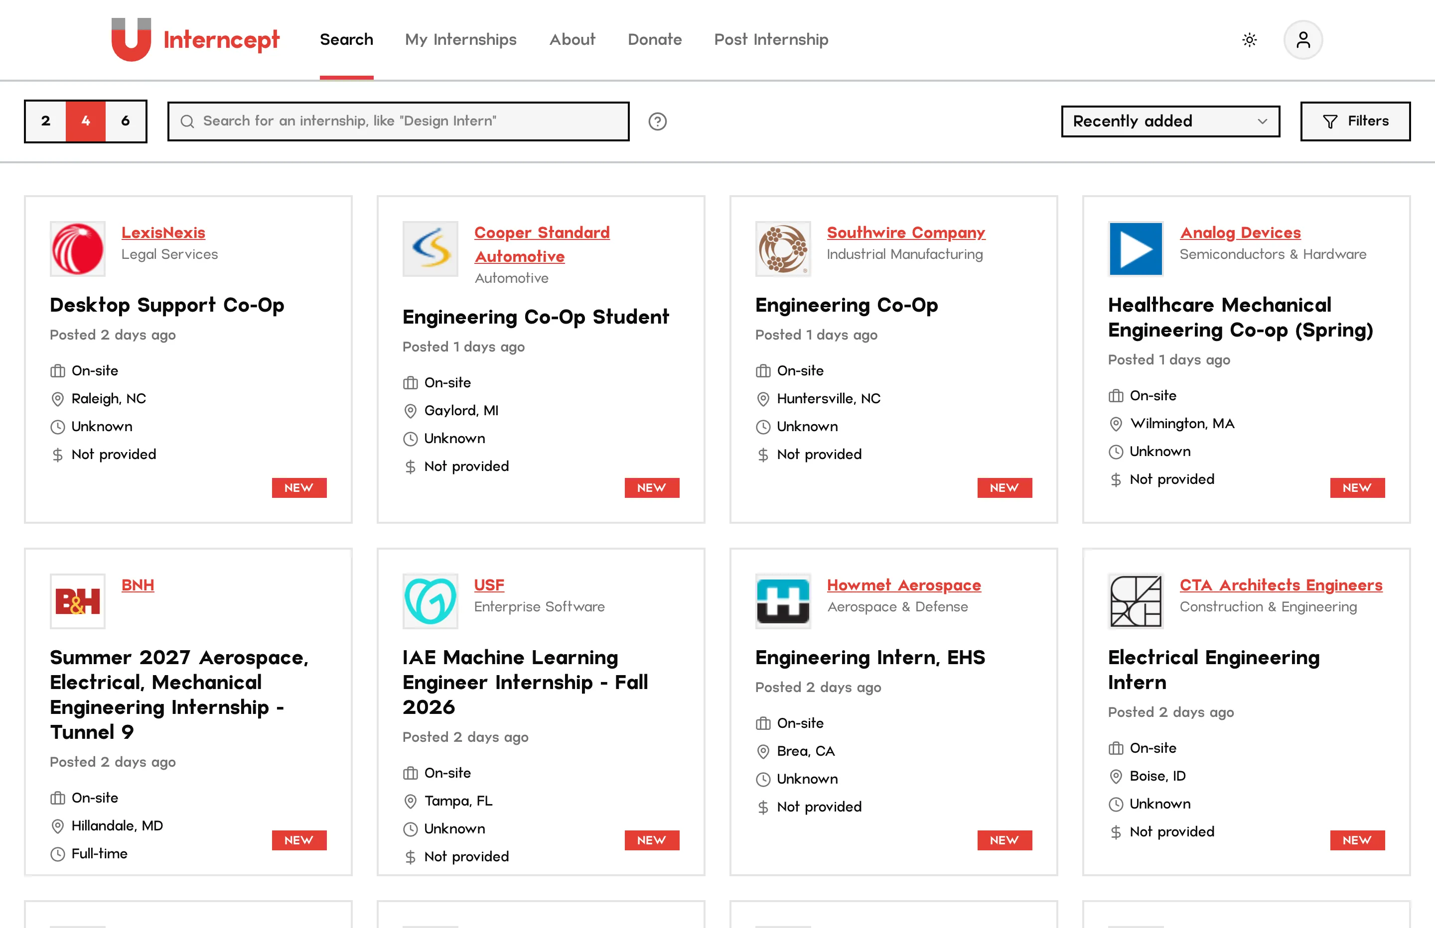Open the CTA Architects Engineers link
The height and width of the screenshot is (928, 1435).
click(1281, 585)
